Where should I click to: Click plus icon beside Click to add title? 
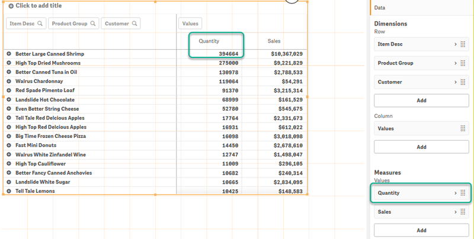point(11,6)
